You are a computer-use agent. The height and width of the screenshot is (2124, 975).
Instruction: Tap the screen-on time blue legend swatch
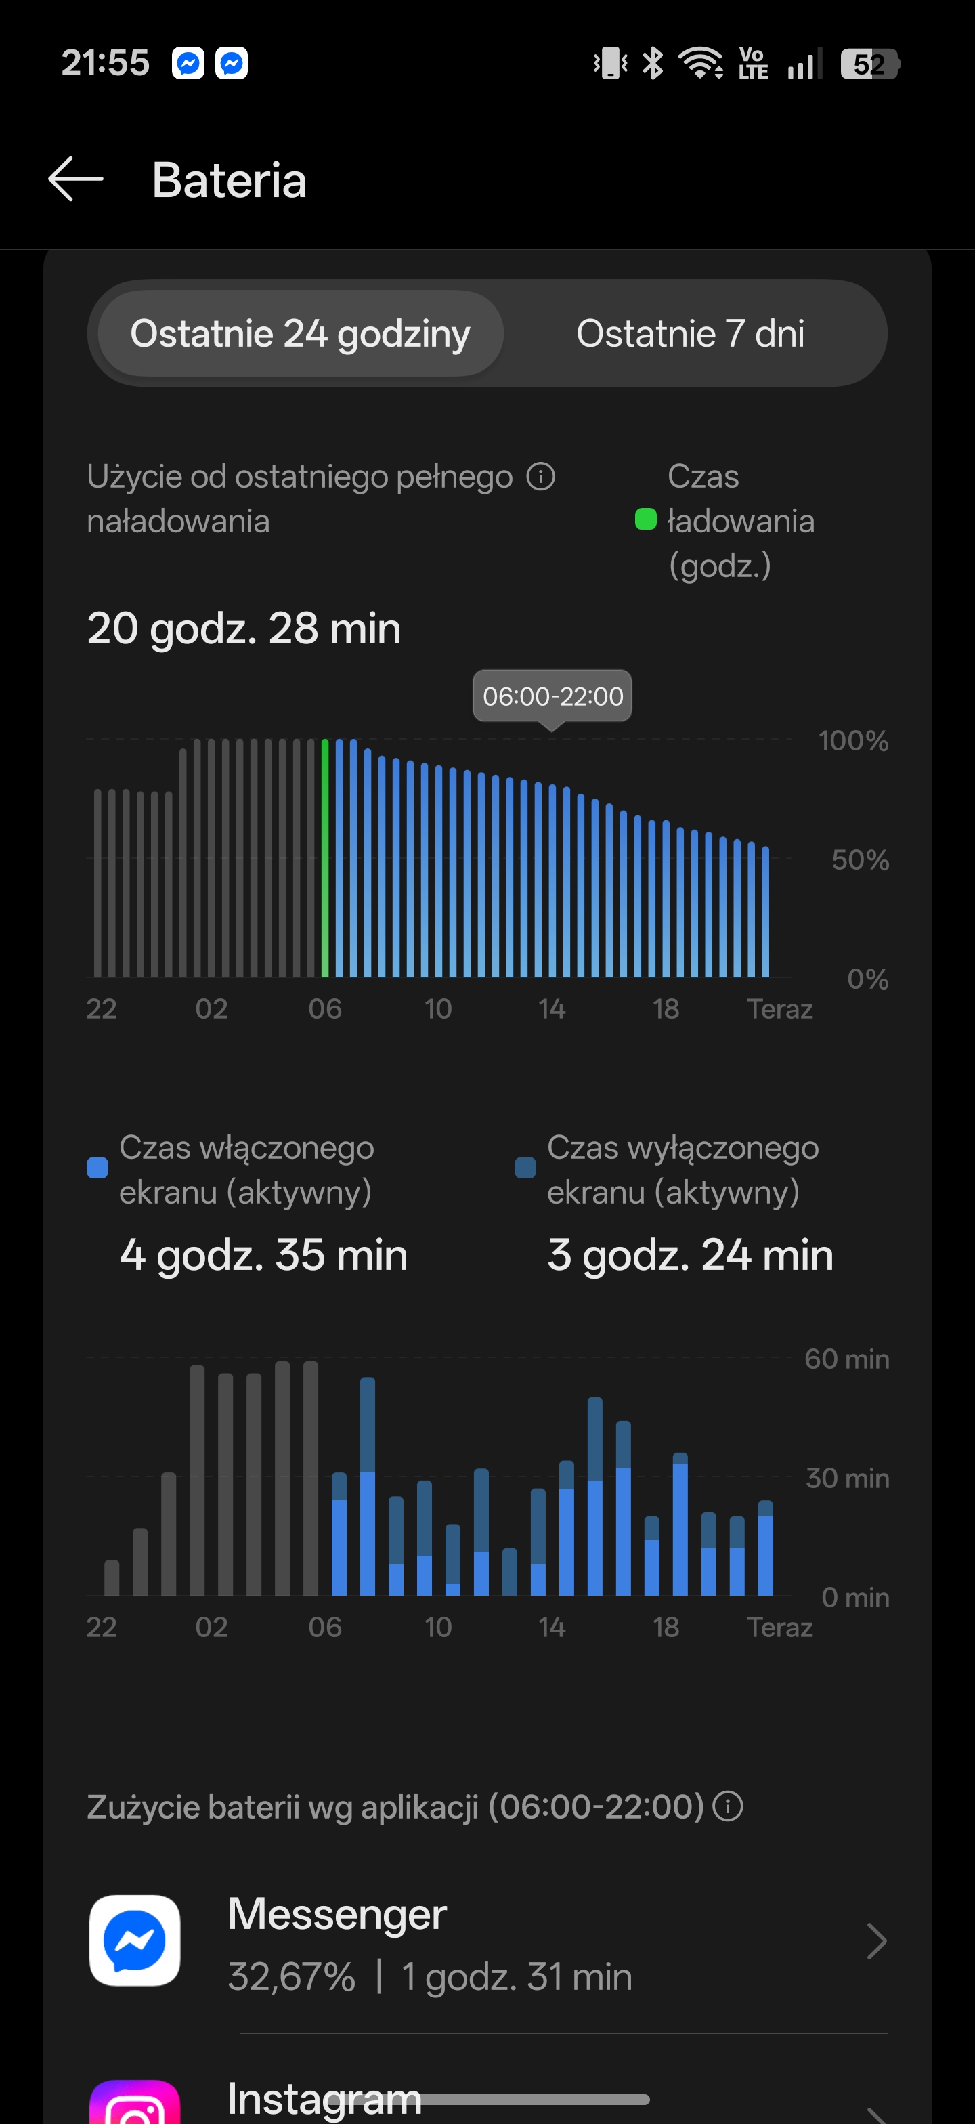click(97, 1168)
